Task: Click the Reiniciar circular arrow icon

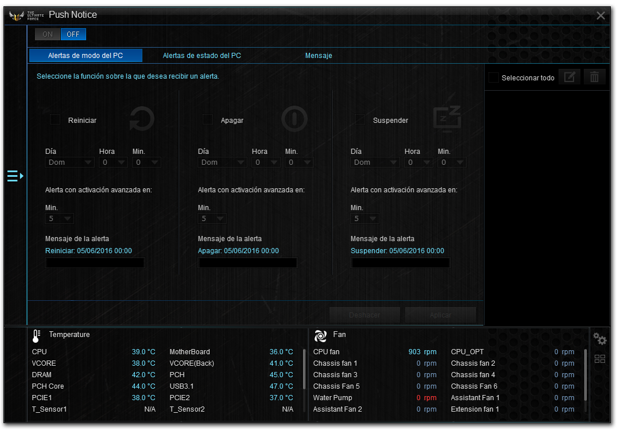Action: [142, 119]
